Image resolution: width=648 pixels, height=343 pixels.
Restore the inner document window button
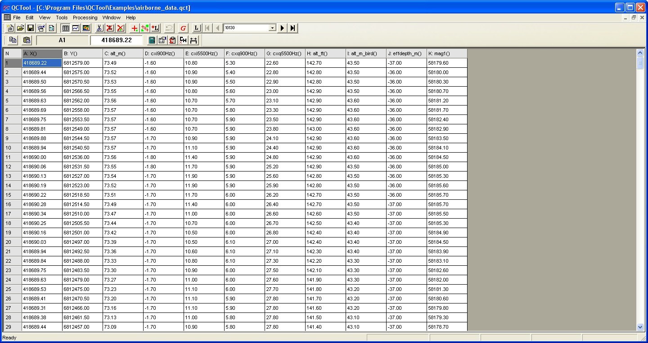[634, 18]
